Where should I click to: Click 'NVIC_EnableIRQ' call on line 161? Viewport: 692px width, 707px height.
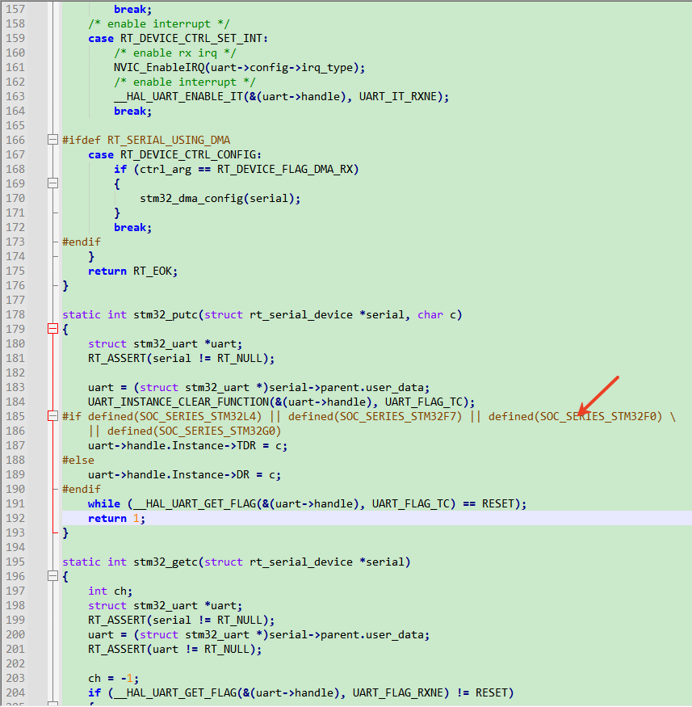click(x=159, y=68)
